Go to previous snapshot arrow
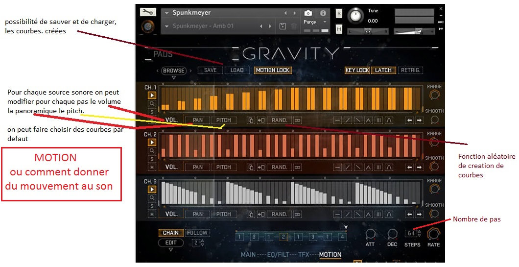 coord(261,26)
